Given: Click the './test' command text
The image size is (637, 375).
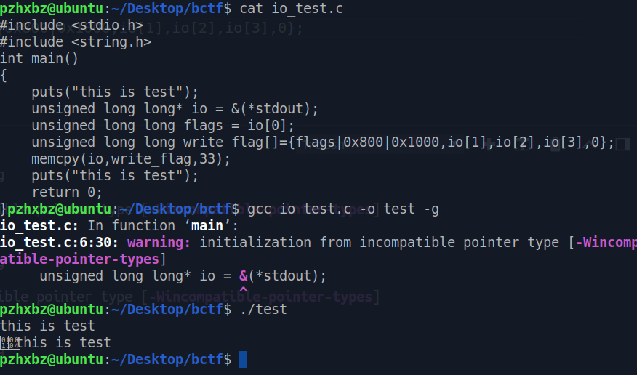Looking at the screenshot, I should pyautogui.click(x=263, y=310).
